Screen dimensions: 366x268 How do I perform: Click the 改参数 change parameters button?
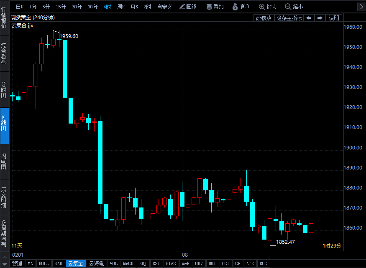pos(264,18)
